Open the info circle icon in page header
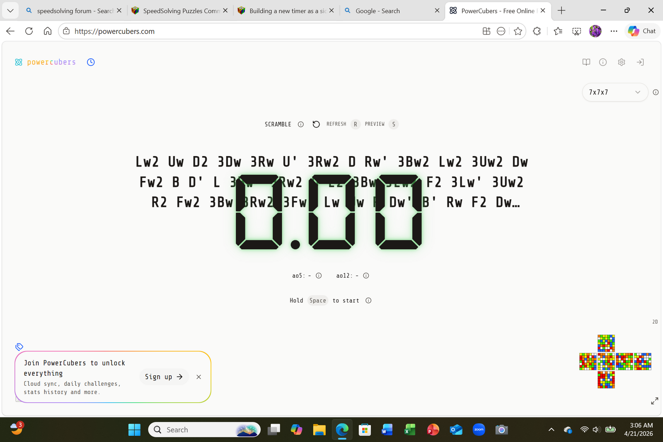This screenshot has height=442, width=663. coord(603,62)
